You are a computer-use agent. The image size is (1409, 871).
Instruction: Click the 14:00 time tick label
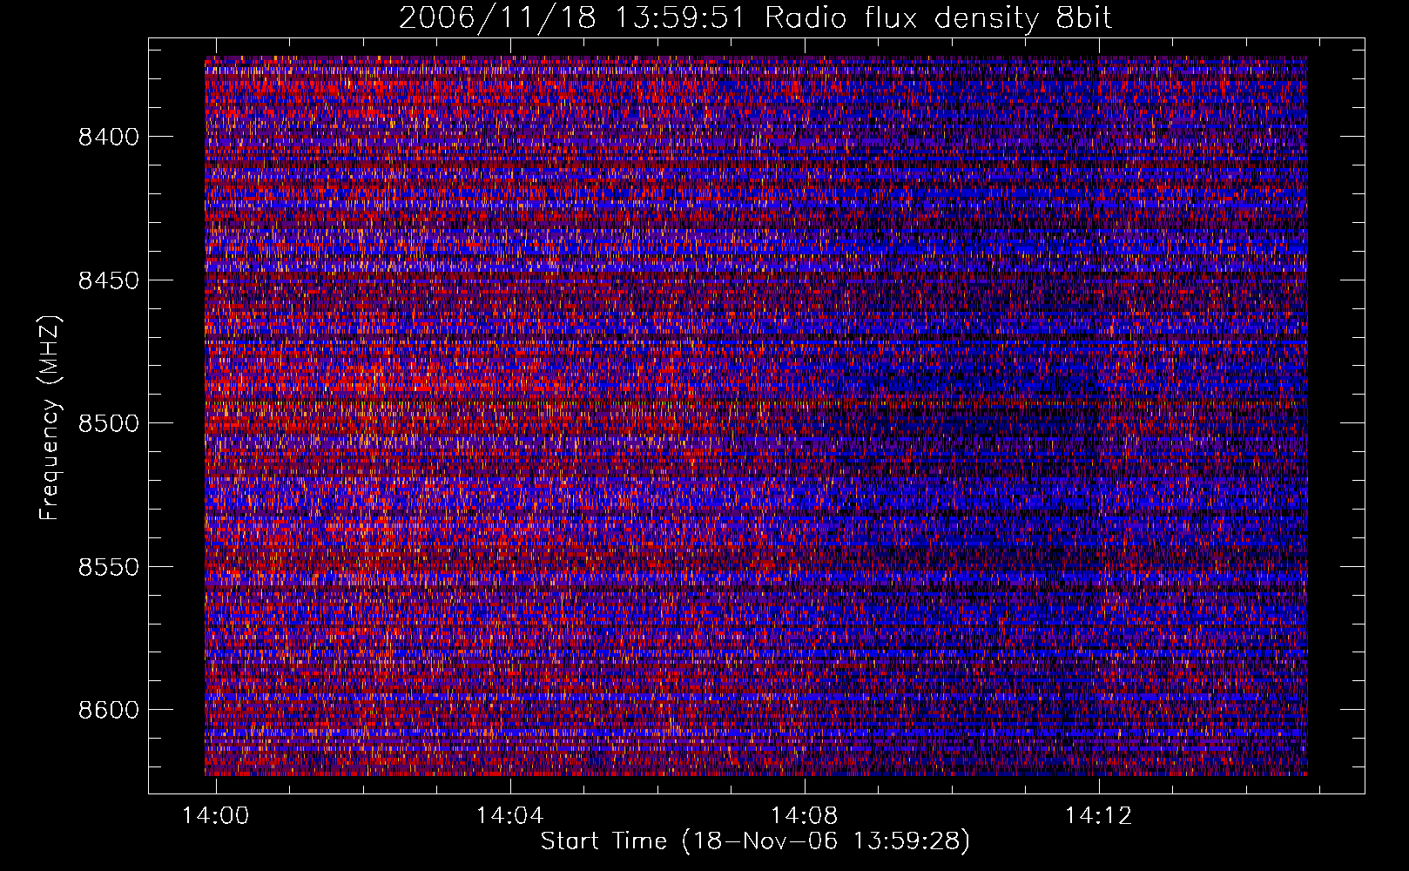pos(215,815)
